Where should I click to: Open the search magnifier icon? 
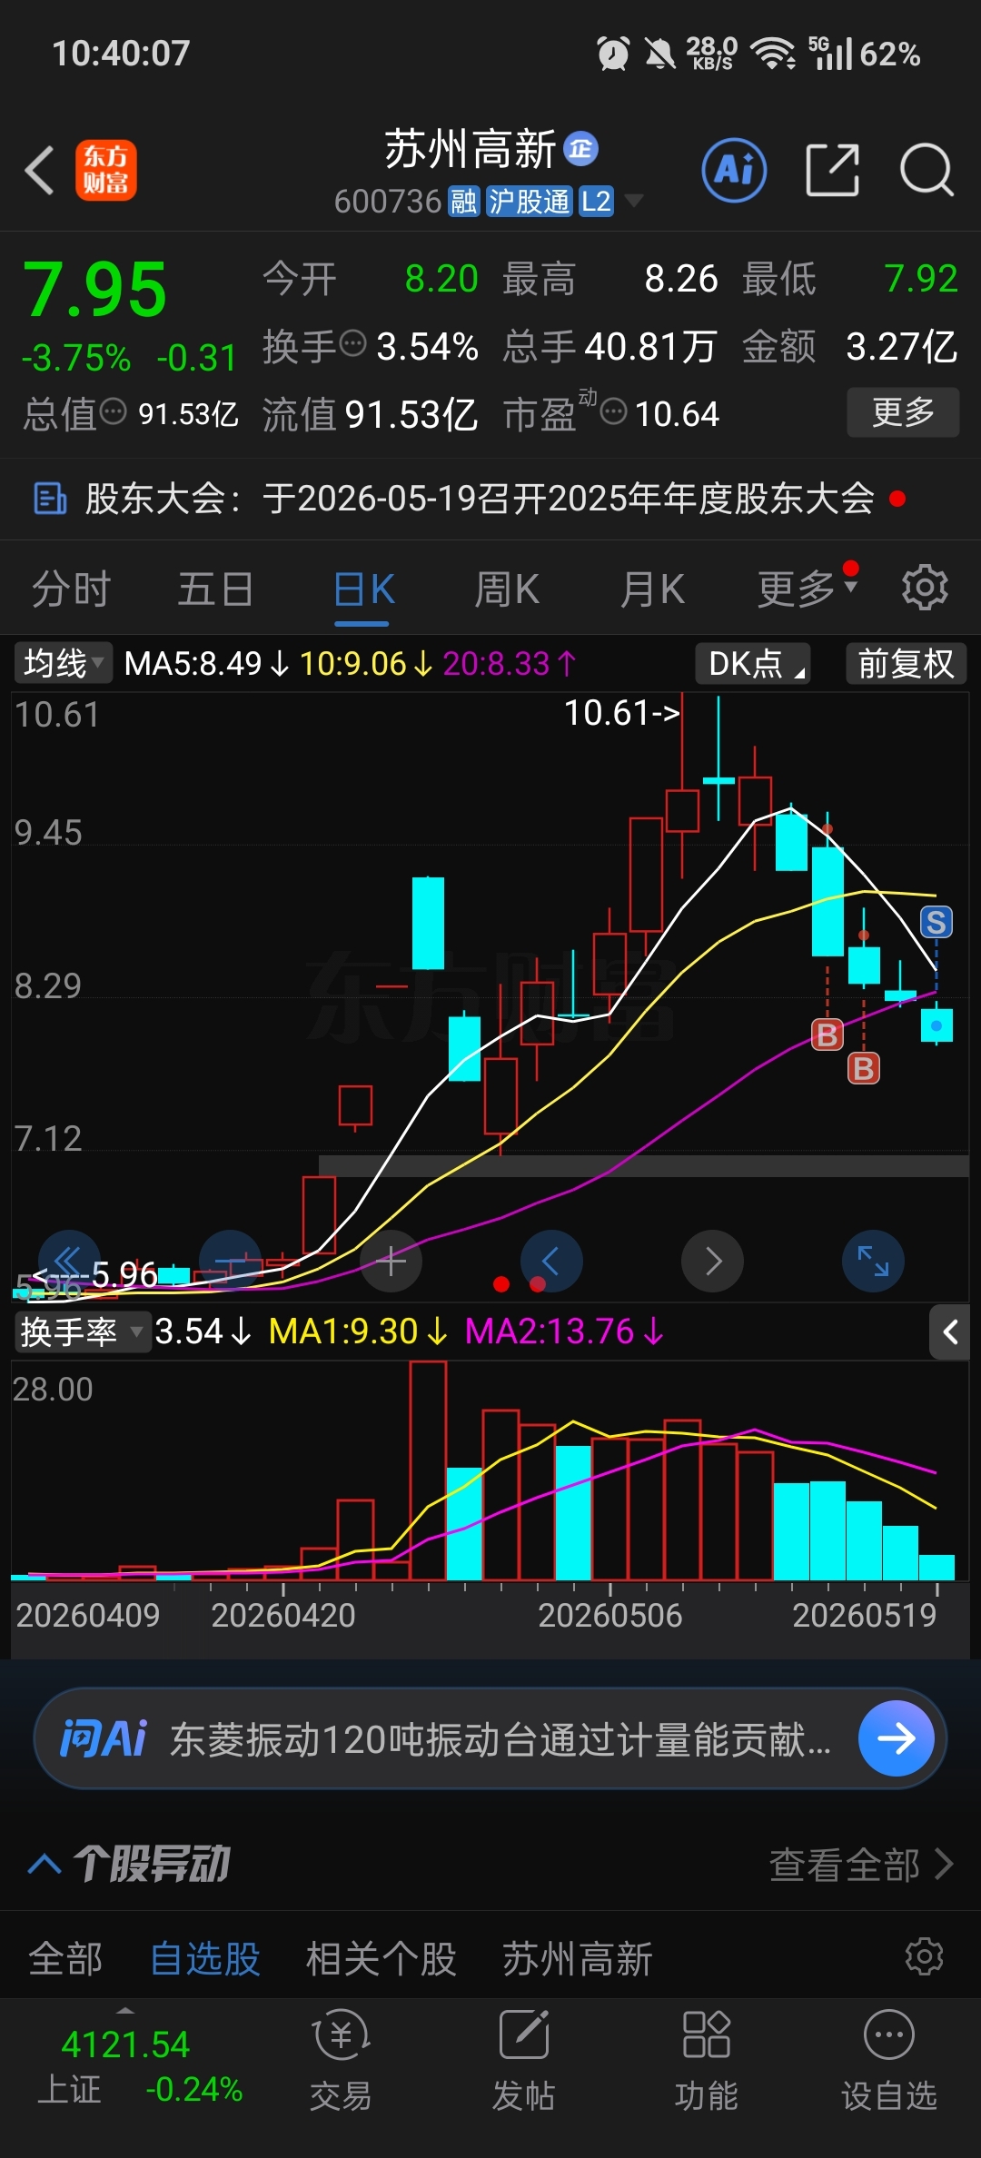[926, 170]
